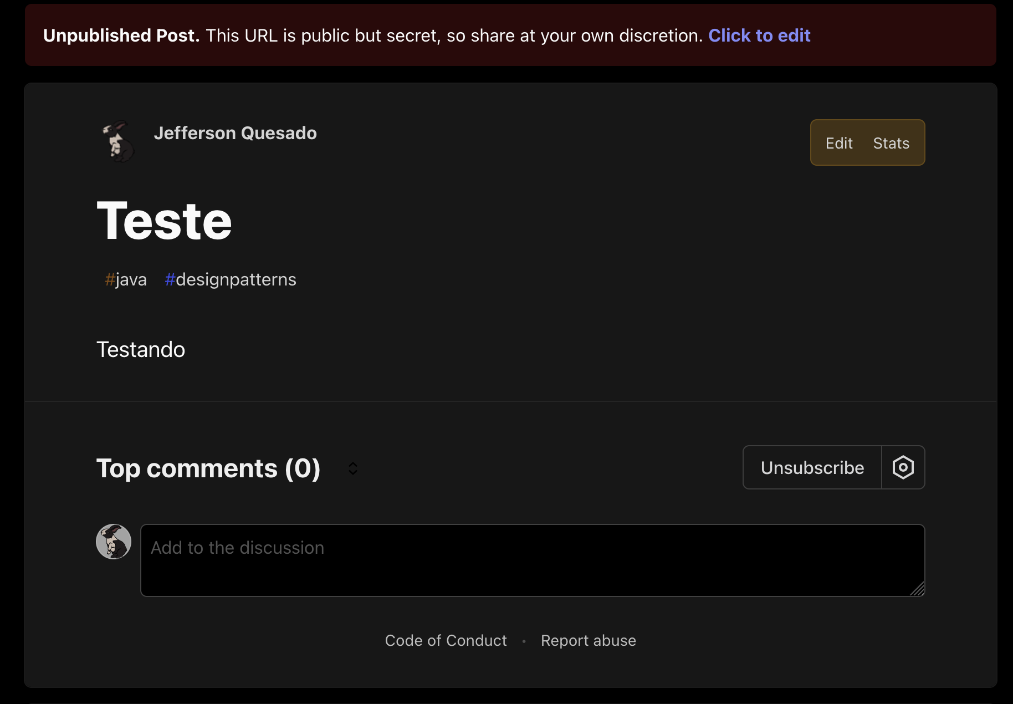Image resolution: width=1013 pixels, height=704 pixels.
Task: Click the comment box resize handle
Action: pyautogui.click(x=918, y=589)
